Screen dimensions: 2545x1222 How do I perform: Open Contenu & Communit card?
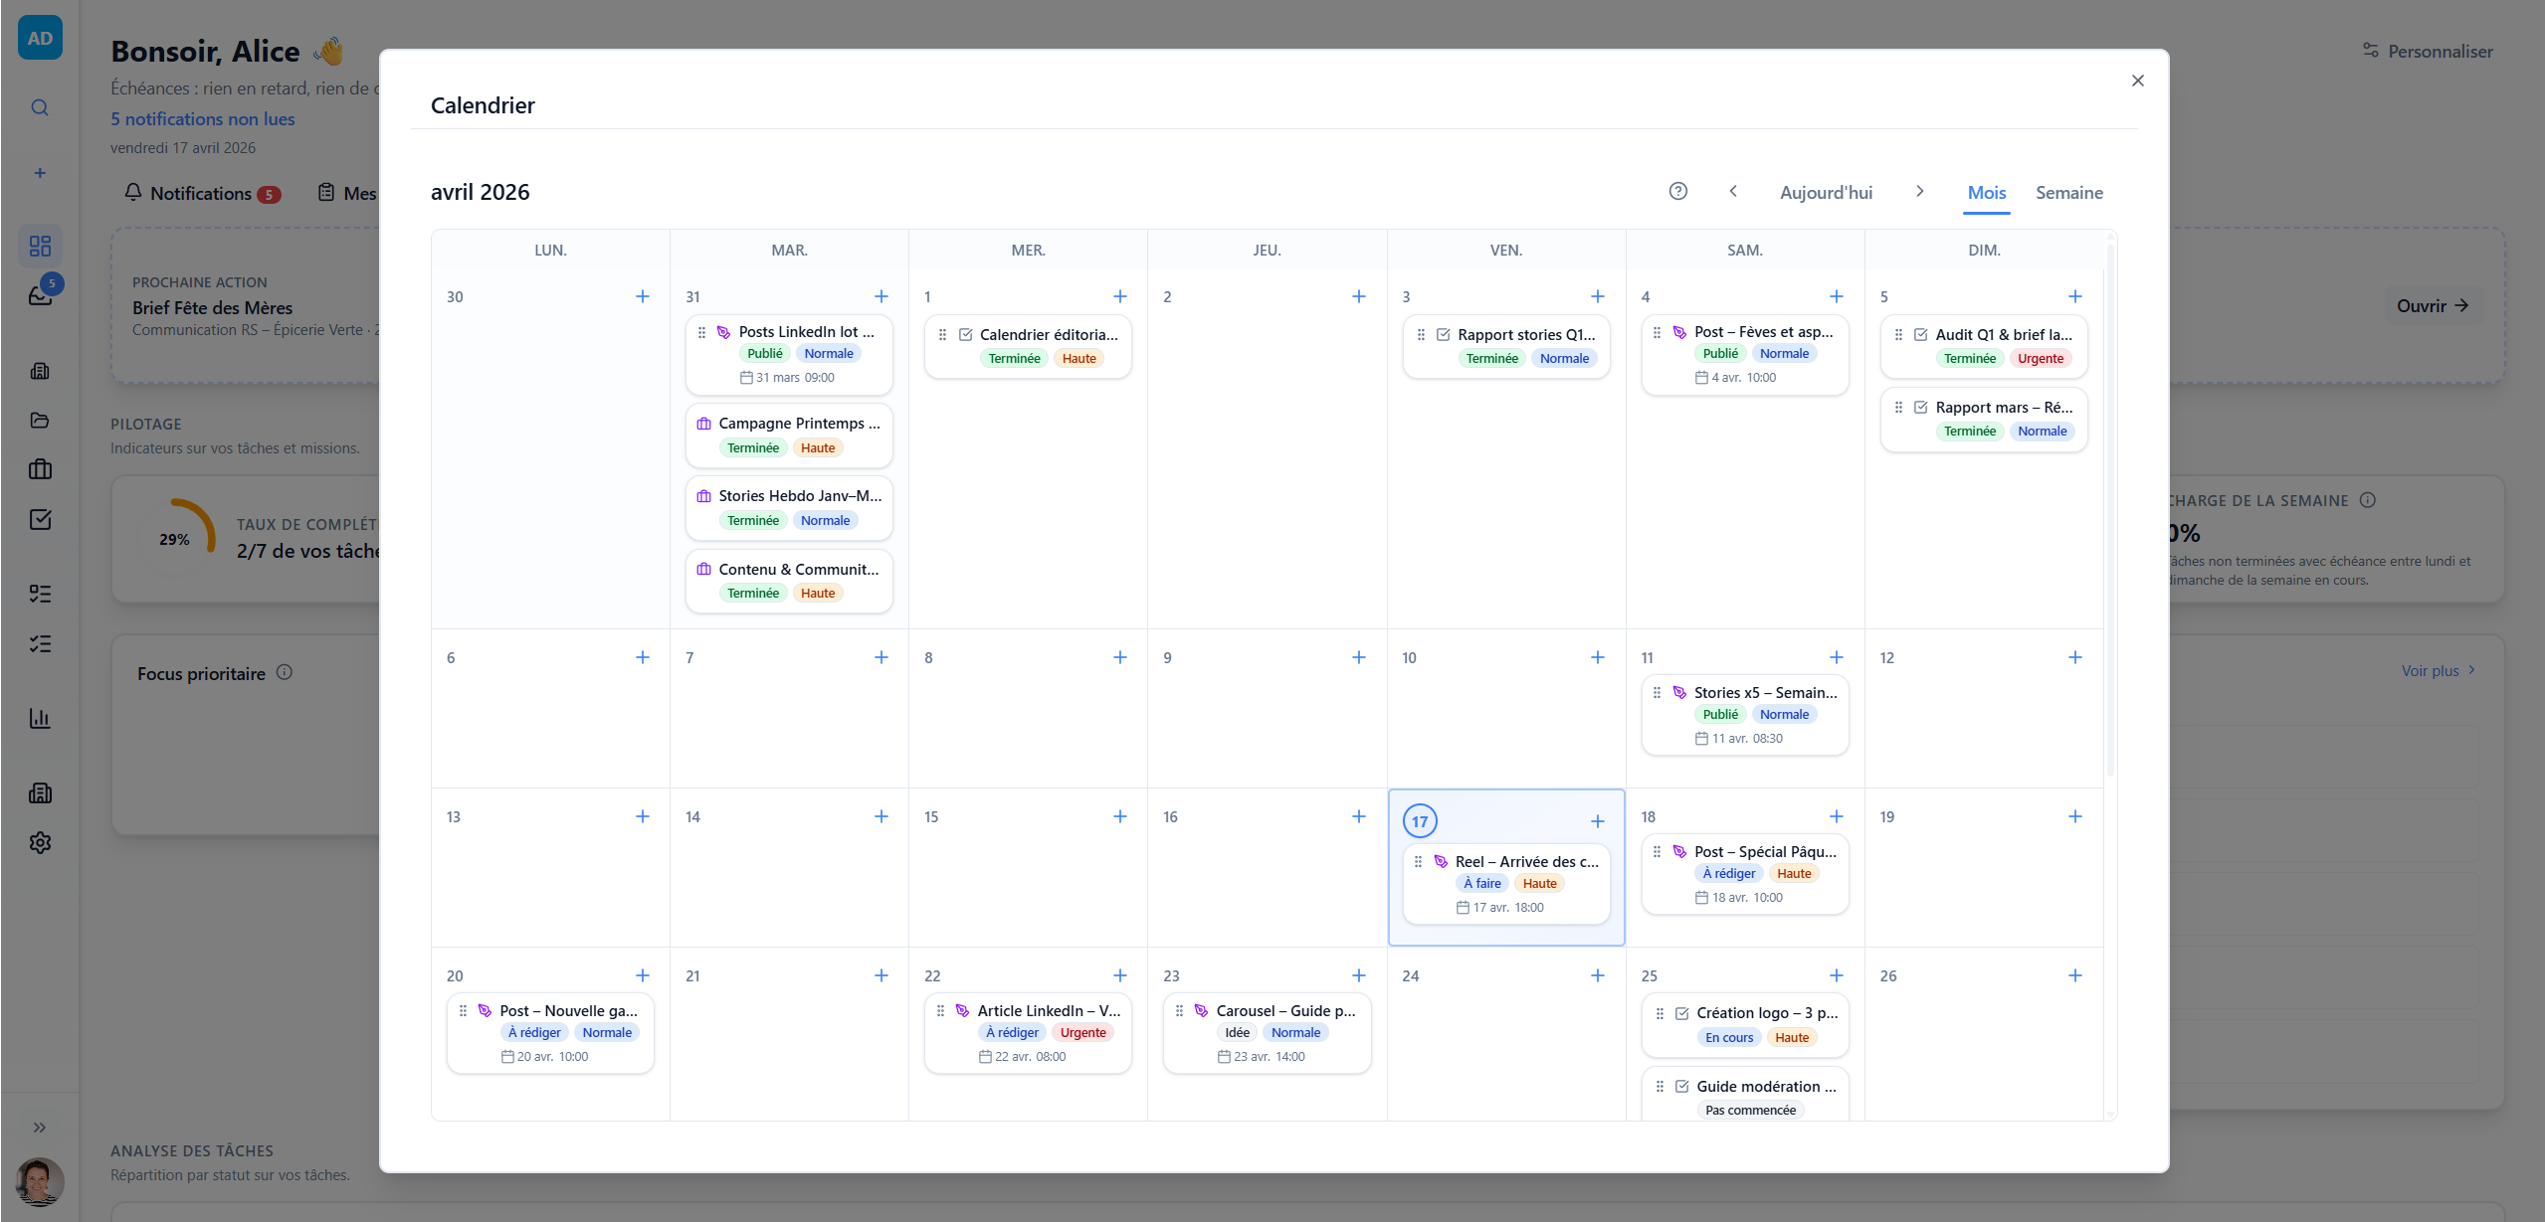click(789, 581)
